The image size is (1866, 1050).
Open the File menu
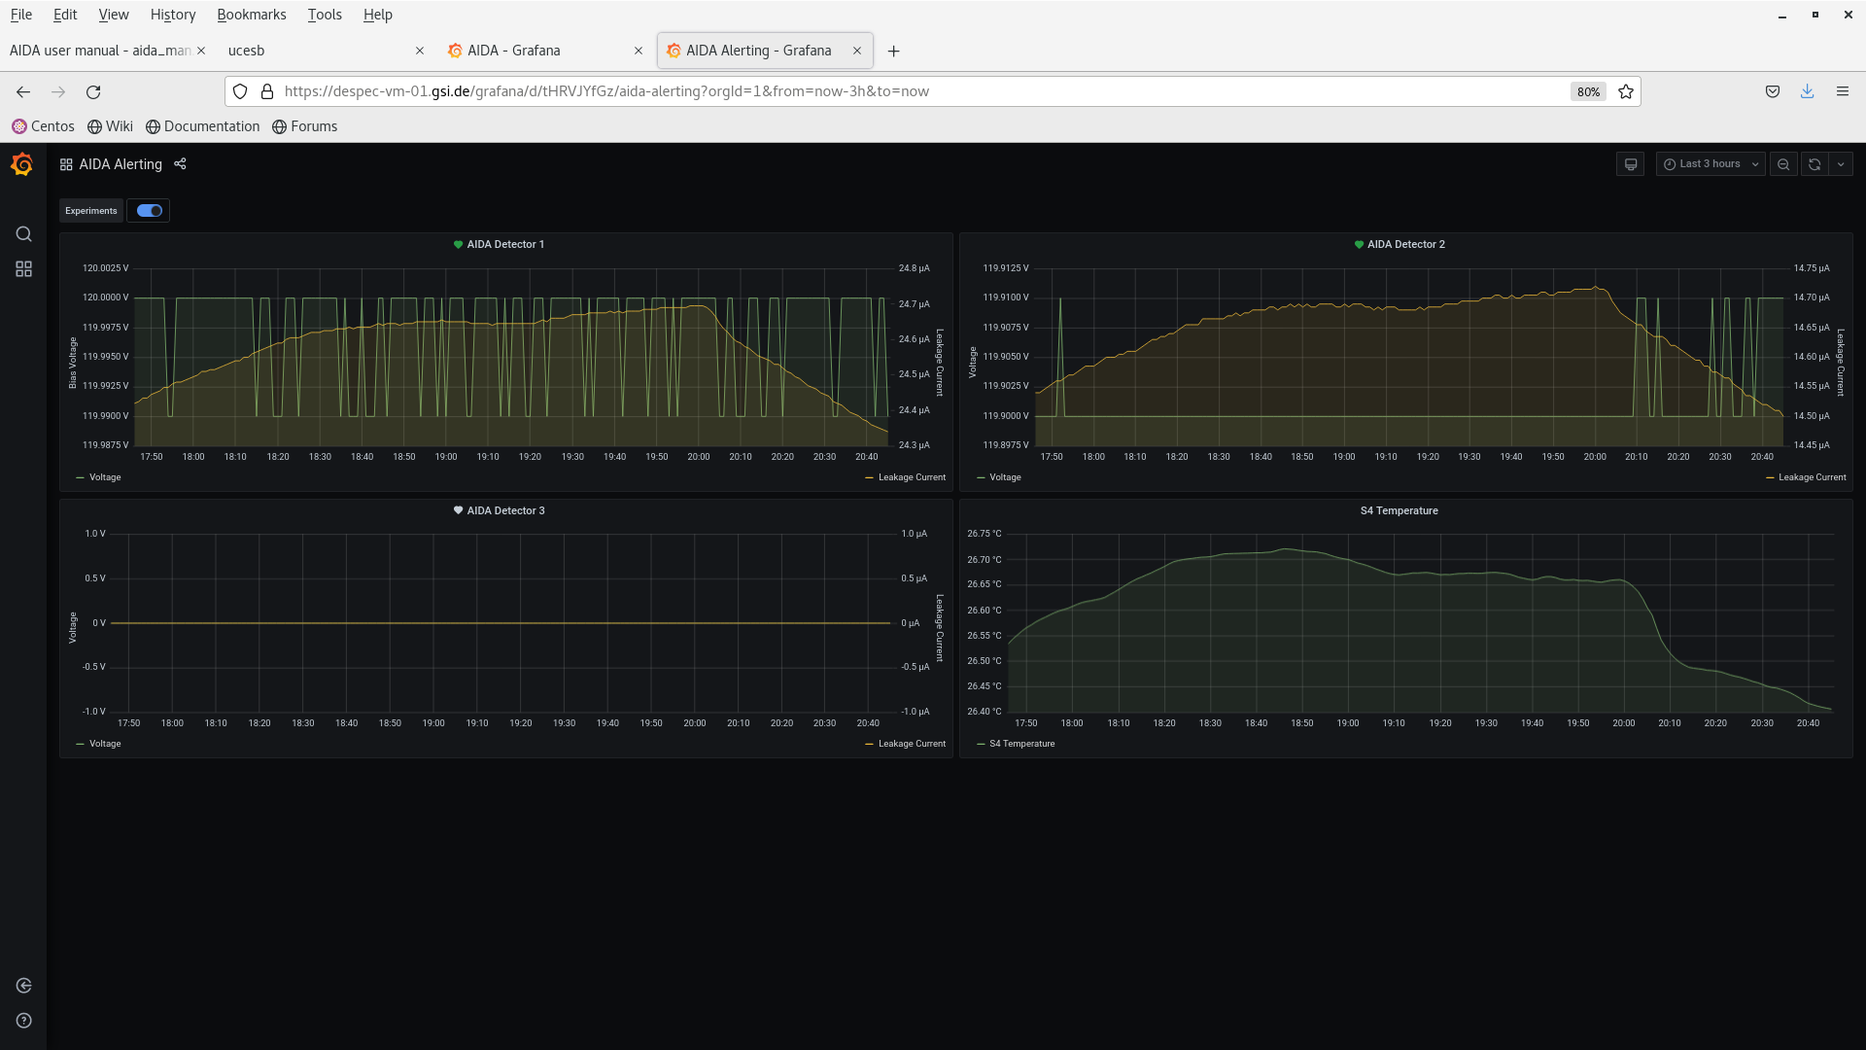[x=21, y=15]
